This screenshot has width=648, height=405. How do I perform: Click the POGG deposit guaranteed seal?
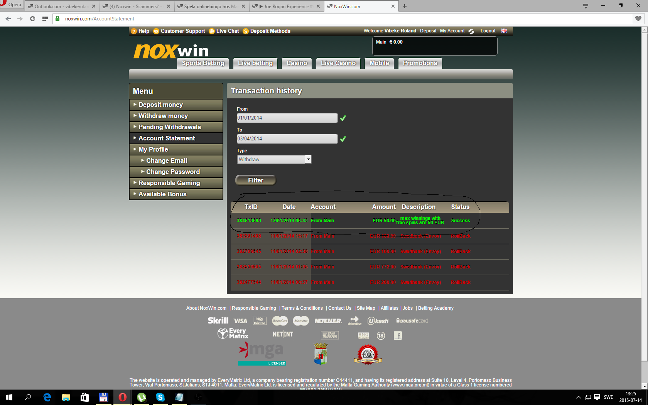pos(368,354)
